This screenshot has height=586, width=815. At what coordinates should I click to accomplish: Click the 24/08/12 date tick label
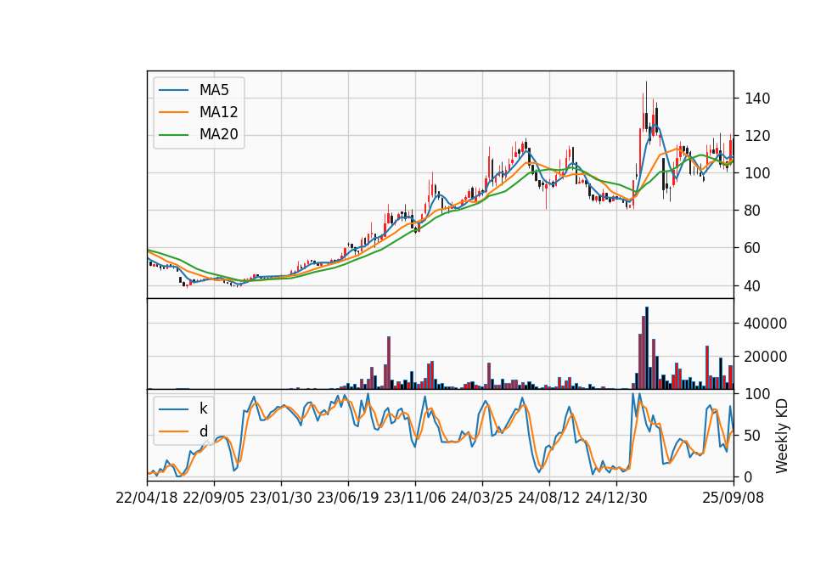[549, 498]
